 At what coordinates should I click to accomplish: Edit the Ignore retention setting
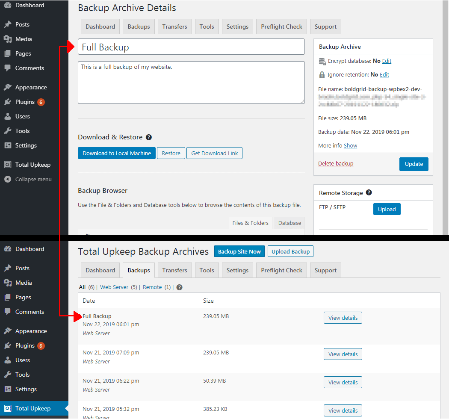384,75
